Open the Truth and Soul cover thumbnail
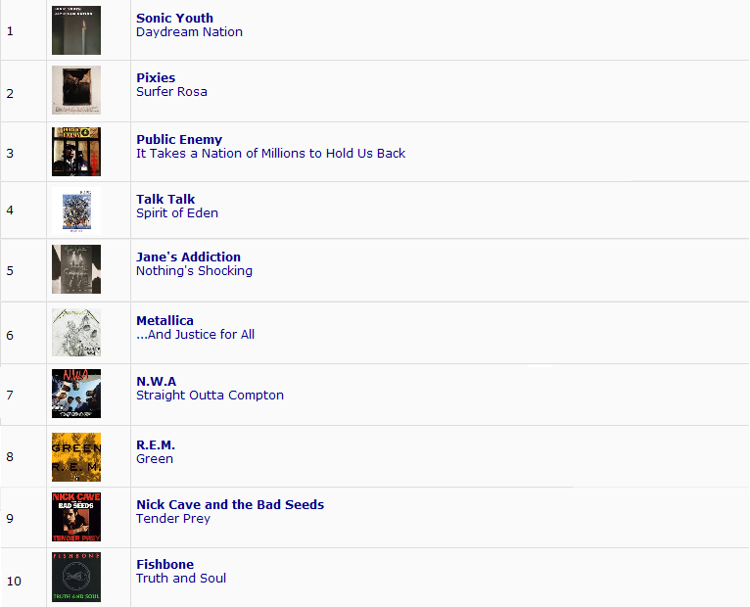This screenshot has height=607, width=750. (x=76, y=577)
